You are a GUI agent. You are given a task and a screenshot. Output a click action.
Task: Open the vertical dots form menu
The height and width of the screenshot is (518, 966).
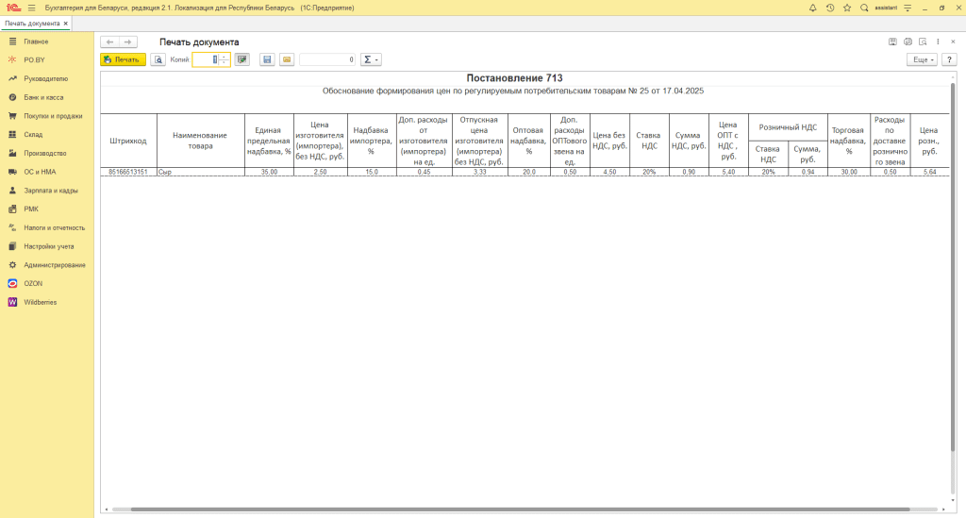point(938,42)
